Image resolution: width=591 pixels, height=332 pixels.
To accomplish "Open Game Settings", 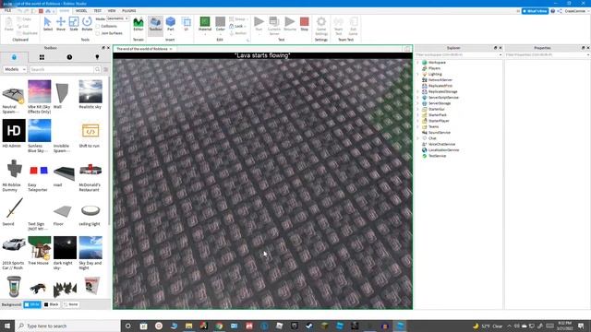I will pyautogui.click(x=321, y=26).
